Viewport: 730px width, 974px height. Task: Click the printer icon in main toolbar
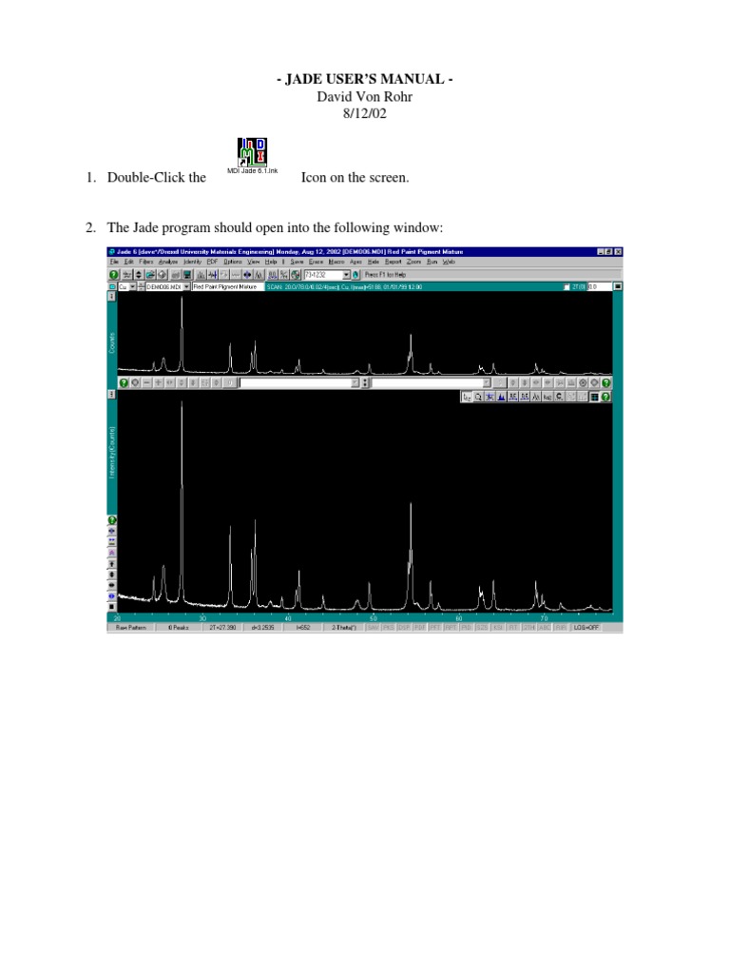pos(176,275)
